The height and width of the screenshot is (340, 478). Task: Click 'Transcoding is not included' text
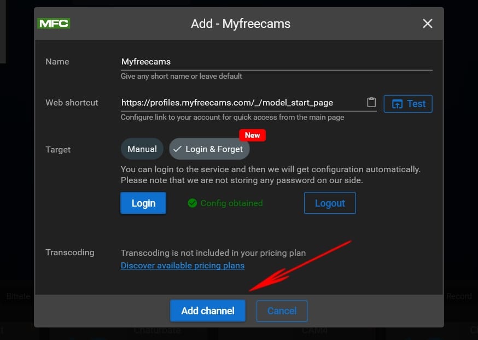click(213, 253)
